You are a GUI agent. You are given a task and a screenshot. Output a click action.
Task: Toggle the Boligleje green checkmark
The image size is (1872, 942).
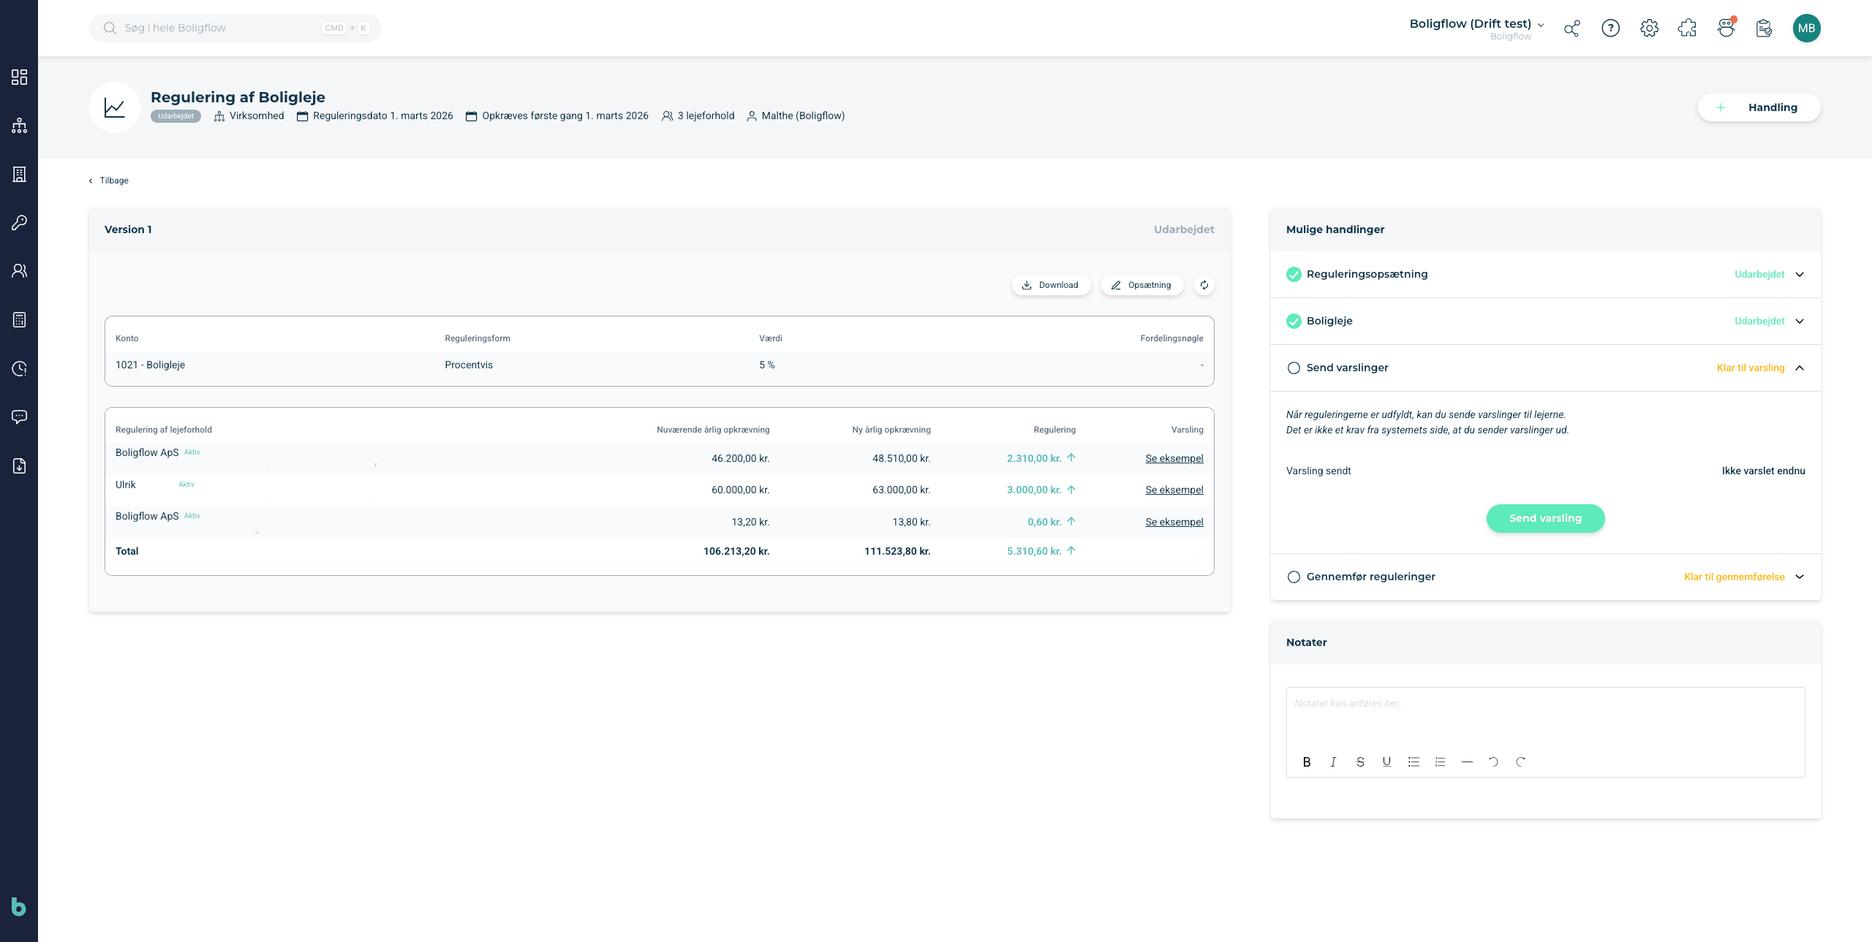tap(1294, 321)
